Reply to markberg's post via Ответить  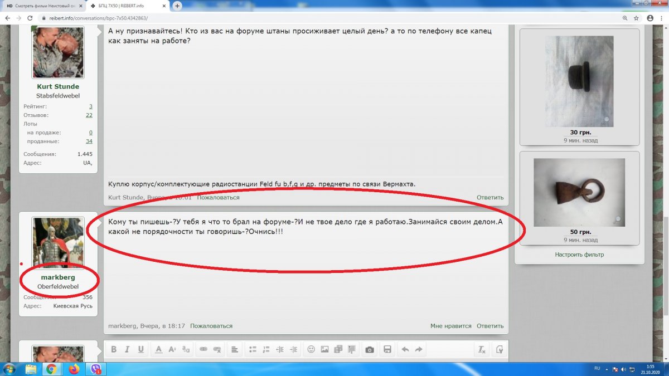[x=490, y=326]
